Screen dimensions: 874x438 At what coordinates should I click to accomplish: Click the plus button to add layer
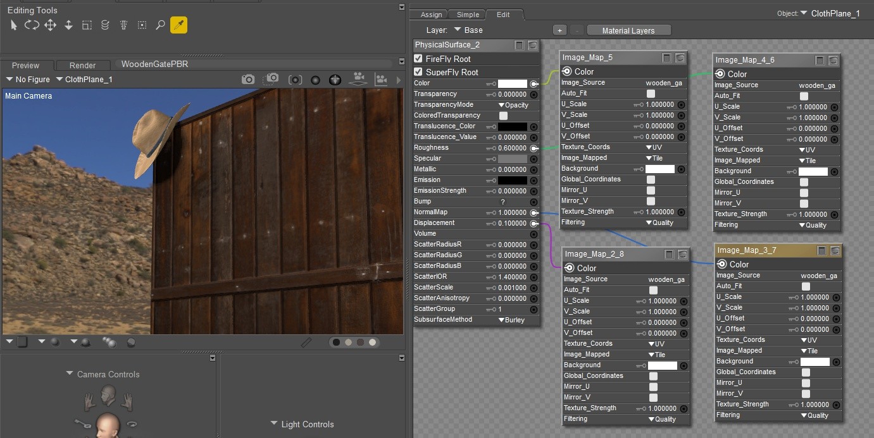(x=559, y=30)
